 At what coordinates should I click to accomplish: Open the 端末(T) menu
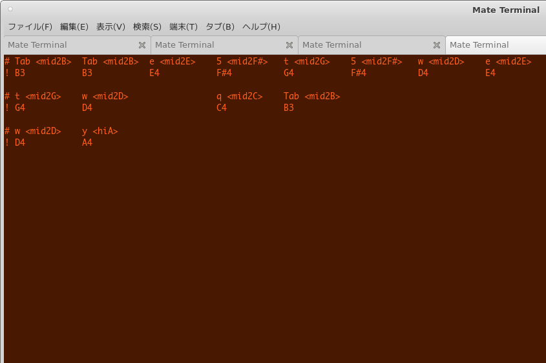click(x=183, y=26)
